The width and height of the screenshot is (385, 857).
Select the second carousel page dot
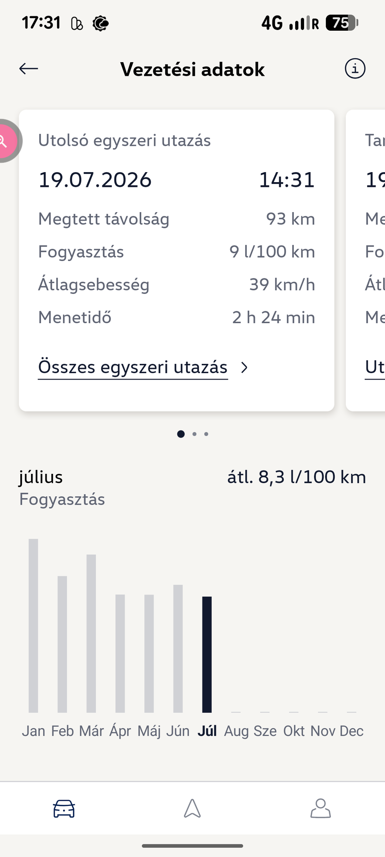point(194,434)
